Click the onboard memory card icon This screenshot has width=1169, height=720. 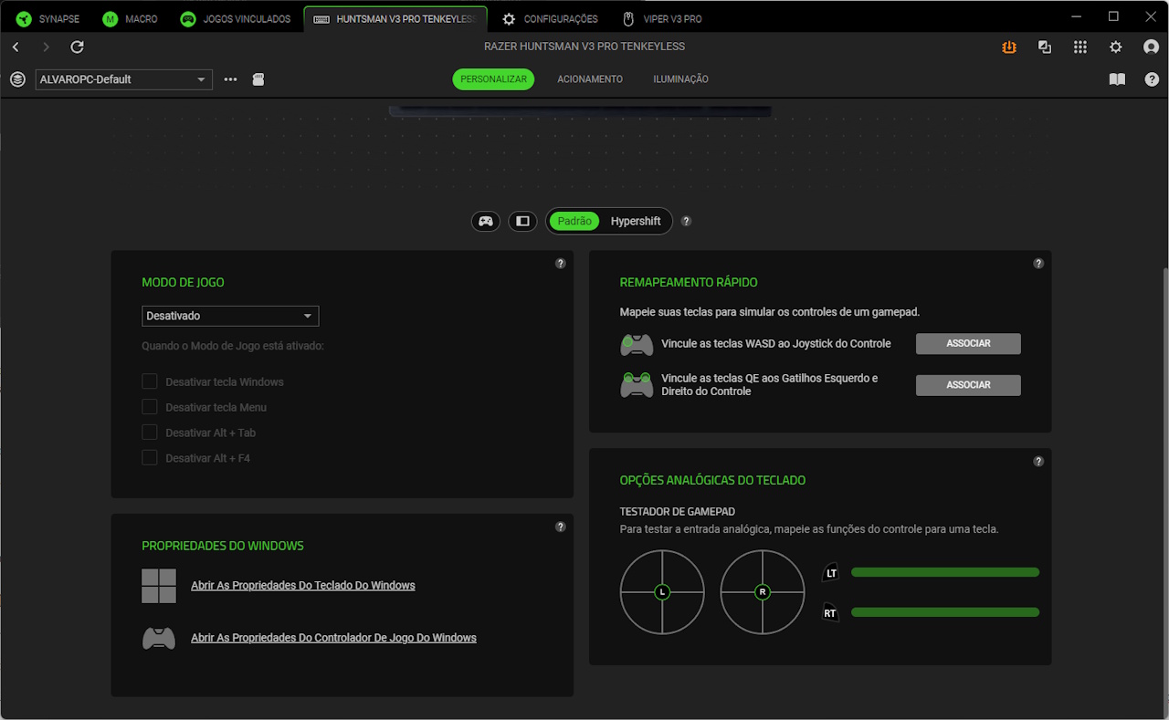pos(258,79)
